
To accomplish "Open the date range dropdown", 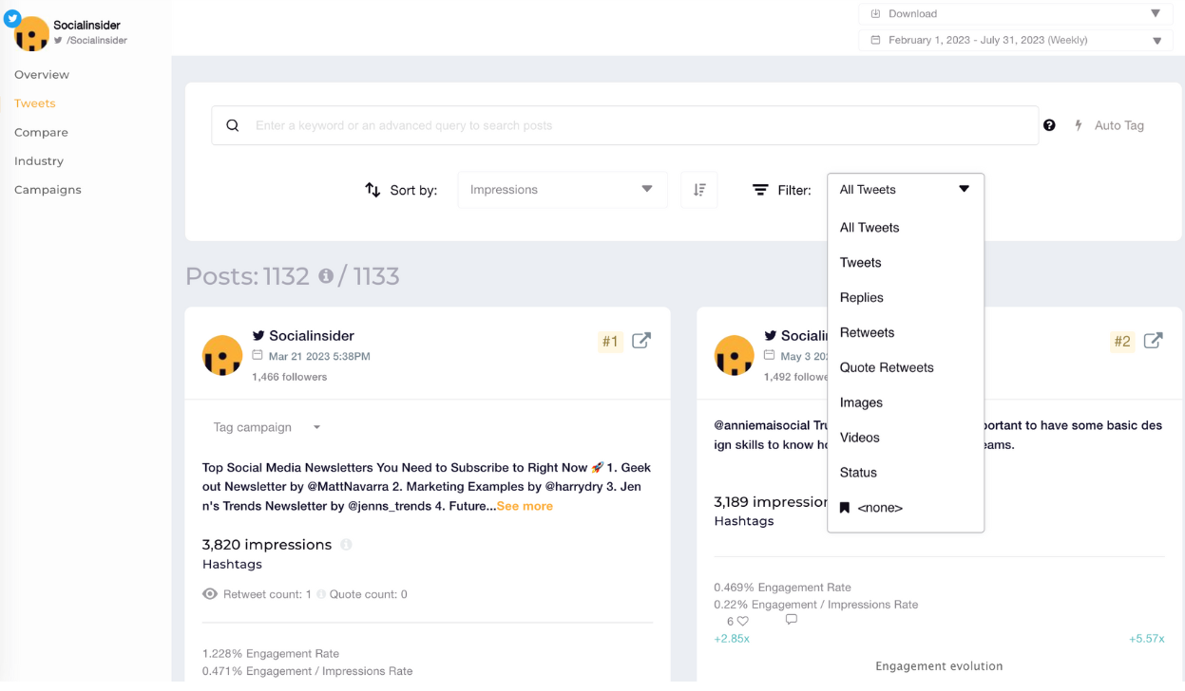I will [1016, 41].
